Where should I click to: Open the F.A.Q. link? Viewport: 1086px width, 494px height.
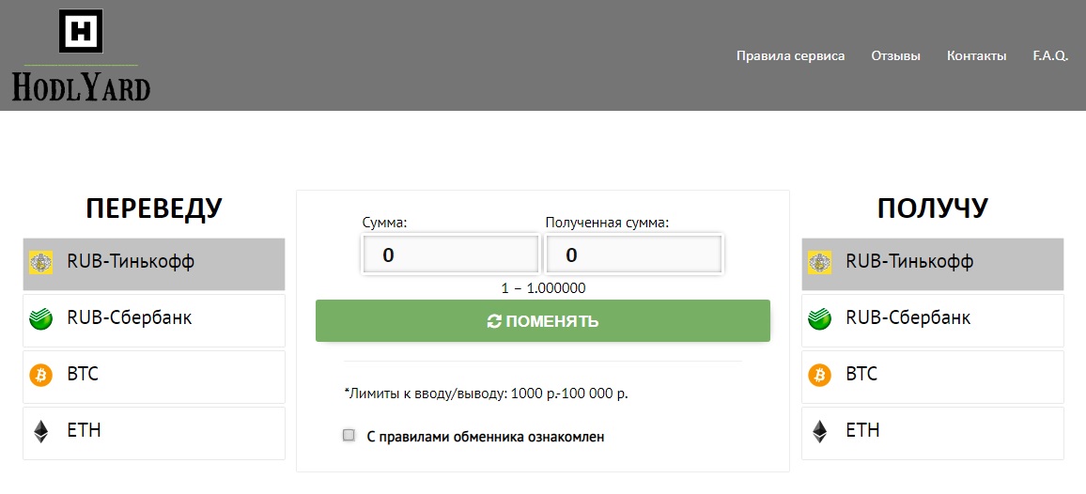pos(1050,56)
